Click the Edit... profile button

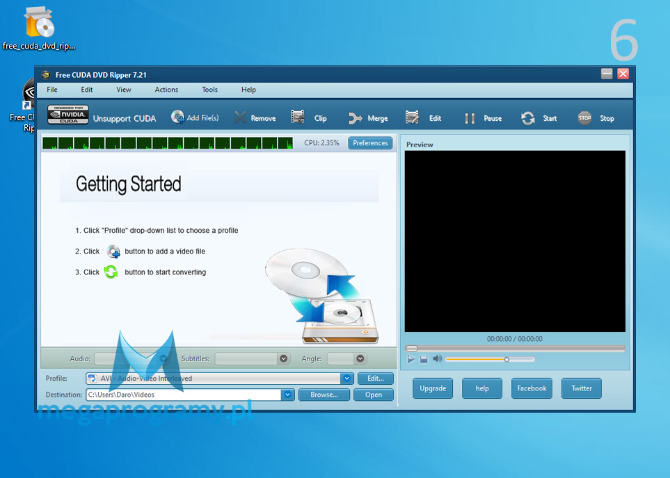click(376, 379)
